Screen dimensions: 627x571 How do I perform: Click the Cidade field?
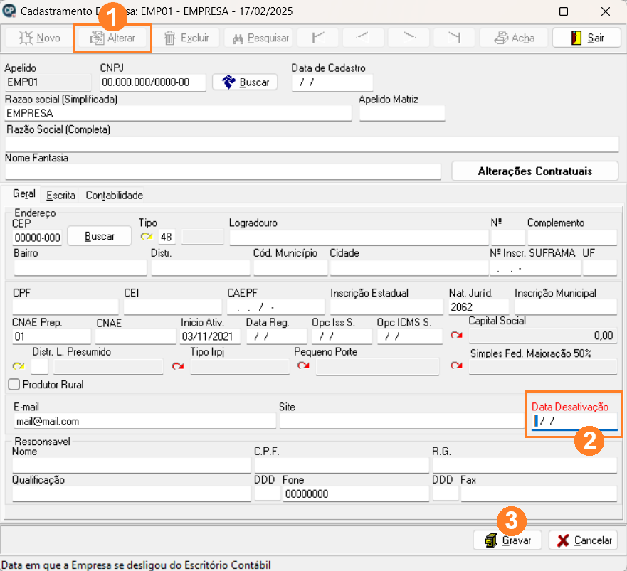point(409,267)
